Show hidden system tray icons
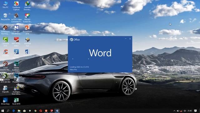This screenshot has height=113, width=200. click(174, 111)
